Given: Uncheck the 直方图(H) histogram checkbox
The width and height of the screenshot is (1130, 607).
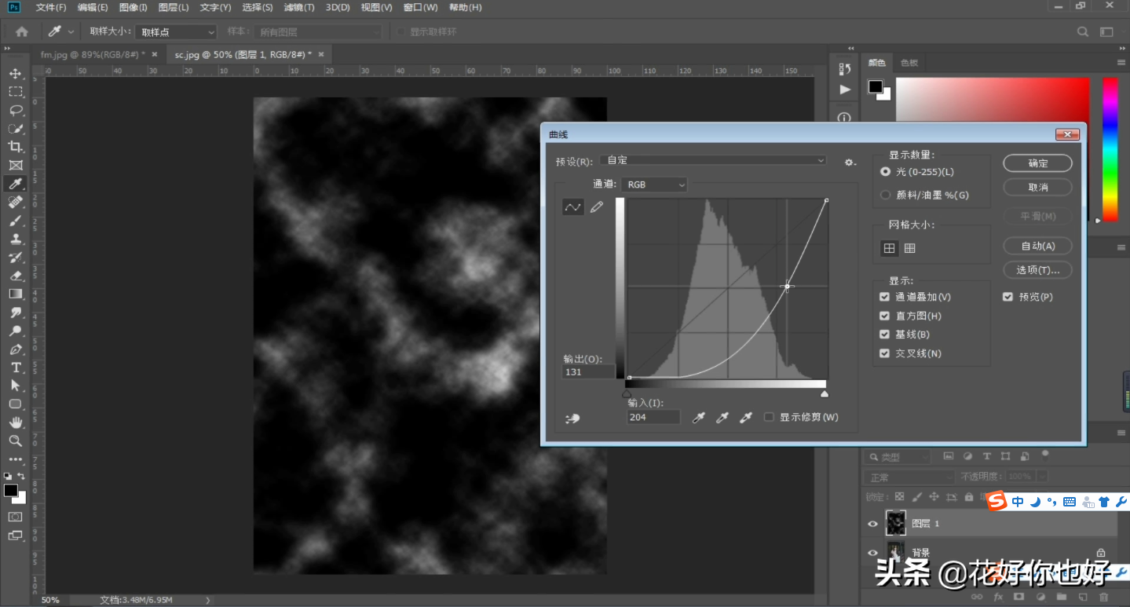Looking at the screenshot, I should click(x=886, y=316).
